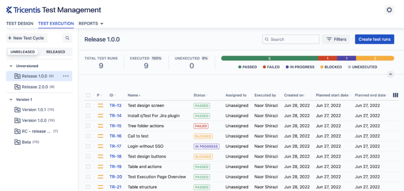404x191 pixels.
Task: Switch to the Released tab
Action: 56,52
